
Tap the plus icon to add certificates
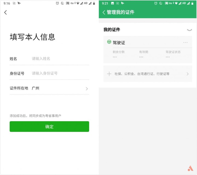109,74
